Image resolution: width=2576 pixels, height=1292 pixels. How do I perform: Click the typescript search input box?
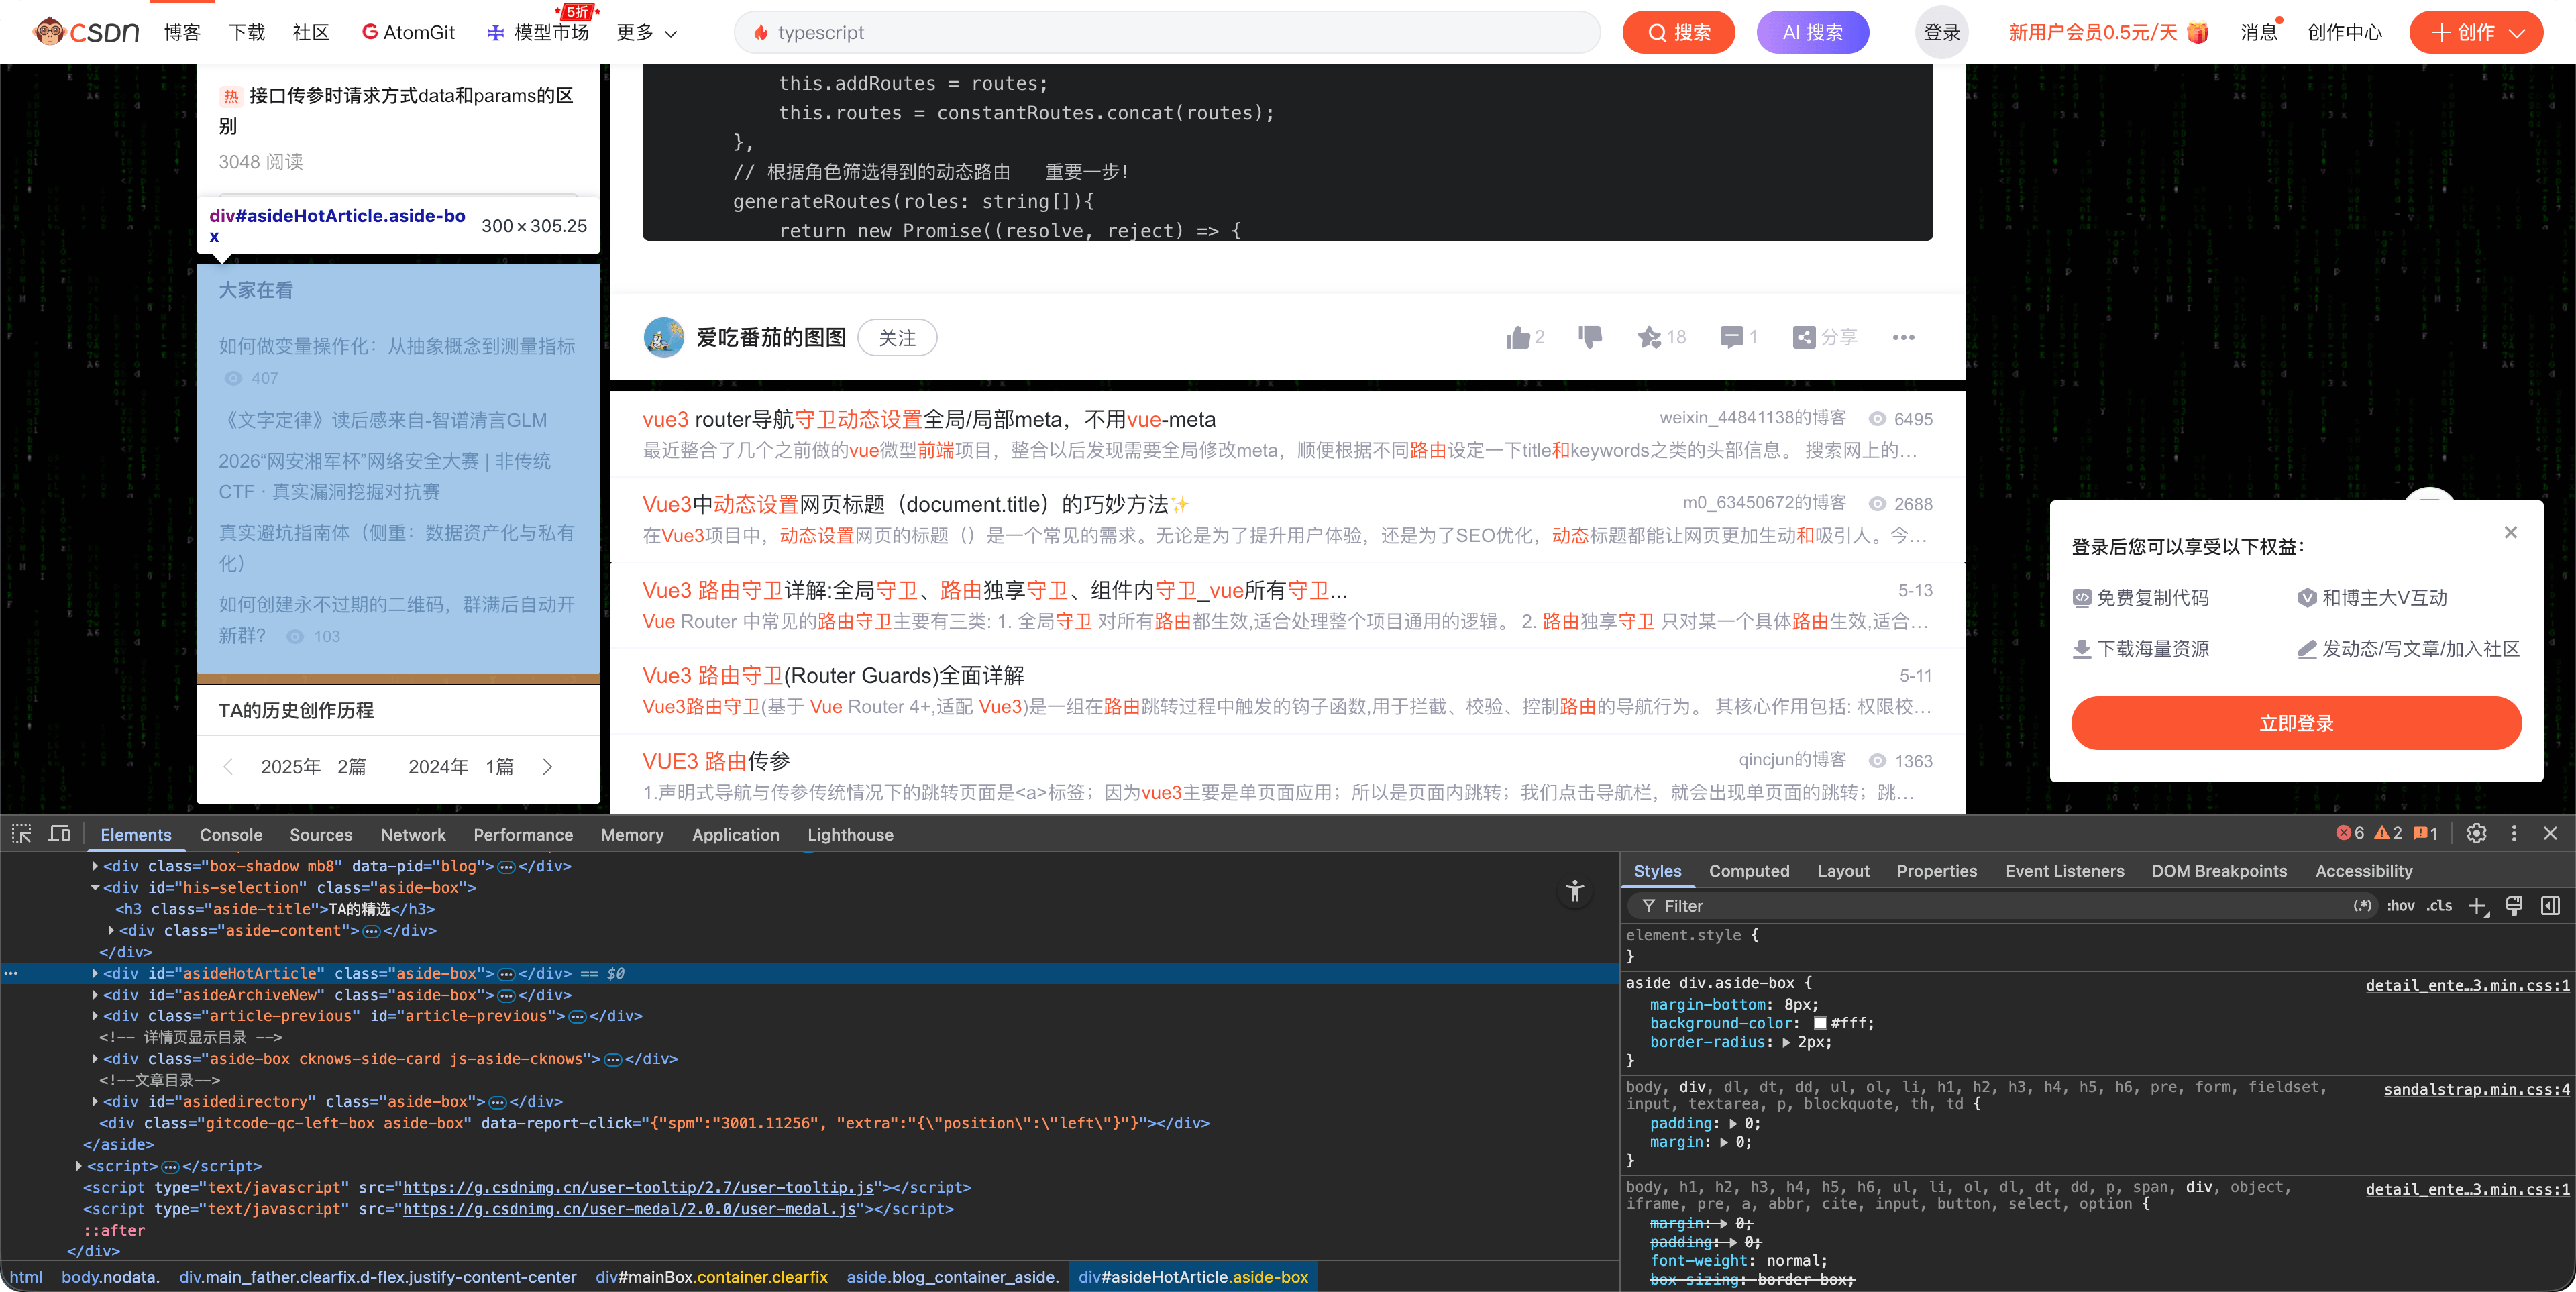[x=1166, y=32]
